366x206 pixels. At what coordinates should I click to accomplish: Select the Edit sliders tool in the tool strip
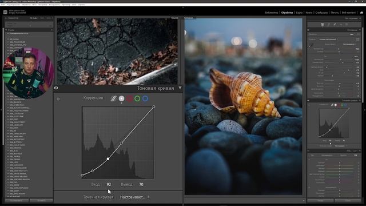point(323,24)
